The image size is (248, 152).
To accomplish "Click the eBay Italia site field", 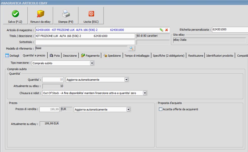I will 210,40.
